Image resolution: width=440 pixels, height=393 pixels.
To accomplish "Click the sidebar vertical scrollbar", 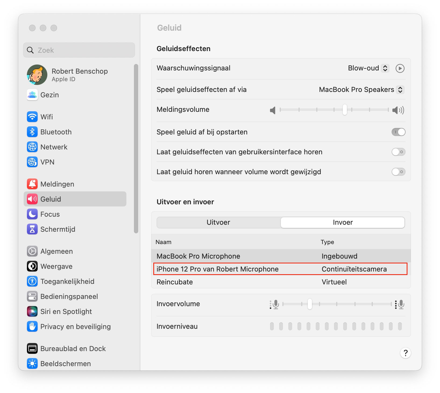I will tap(136, 149).
